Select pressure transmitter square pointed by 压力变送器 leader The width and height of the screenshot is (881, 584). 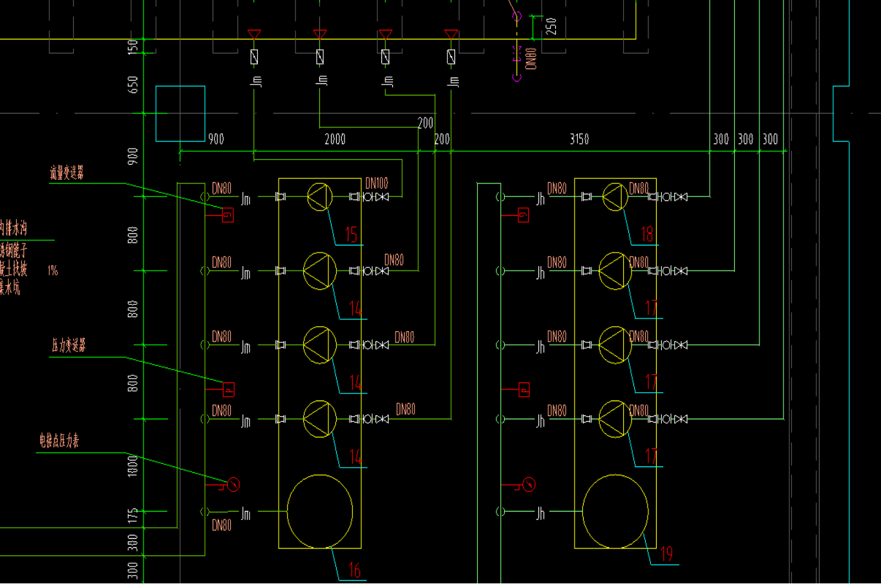click(228, 390)
